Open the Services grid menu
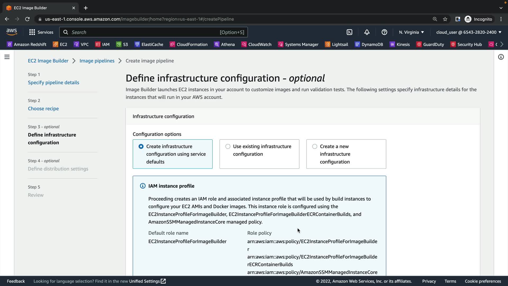Screen dimensions: 508x286 [x=41, y=32]
